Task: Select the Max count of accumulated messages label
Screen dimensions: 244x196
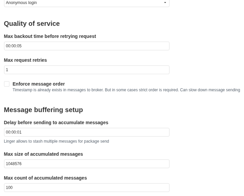Action: (45, 178)
